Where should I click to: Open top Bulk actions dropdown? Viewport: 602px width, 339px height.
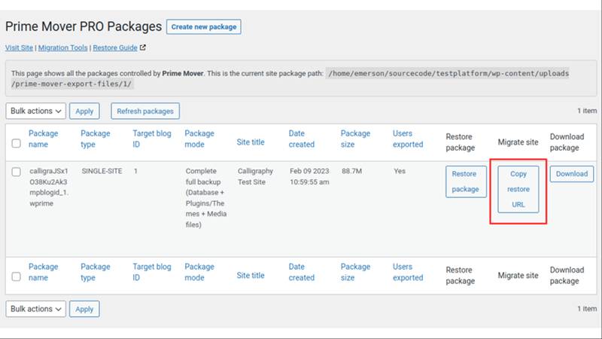[35, 111]
